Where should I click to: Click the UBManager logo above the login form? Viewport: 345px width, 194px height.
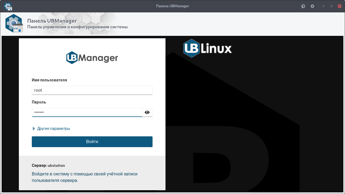92,58
